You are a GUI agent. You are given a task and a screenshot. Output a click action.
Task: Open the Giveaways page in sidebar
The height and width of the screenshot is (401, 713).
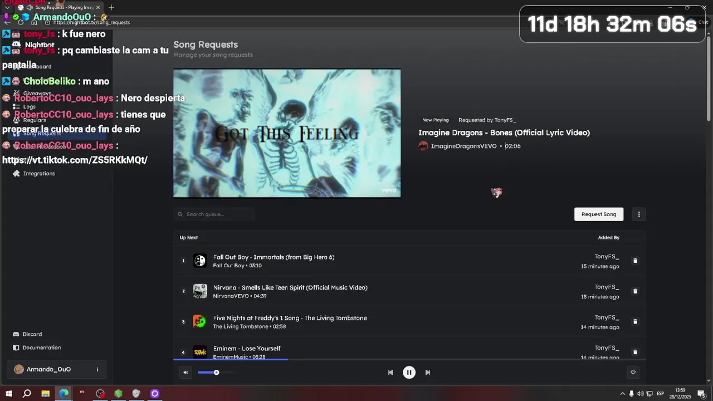coord(37,93)
